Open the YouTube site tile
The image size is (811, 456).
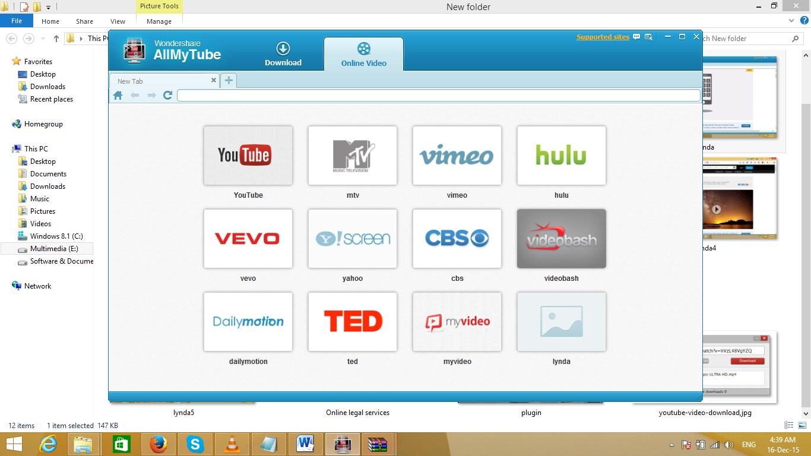coord(248,156)
